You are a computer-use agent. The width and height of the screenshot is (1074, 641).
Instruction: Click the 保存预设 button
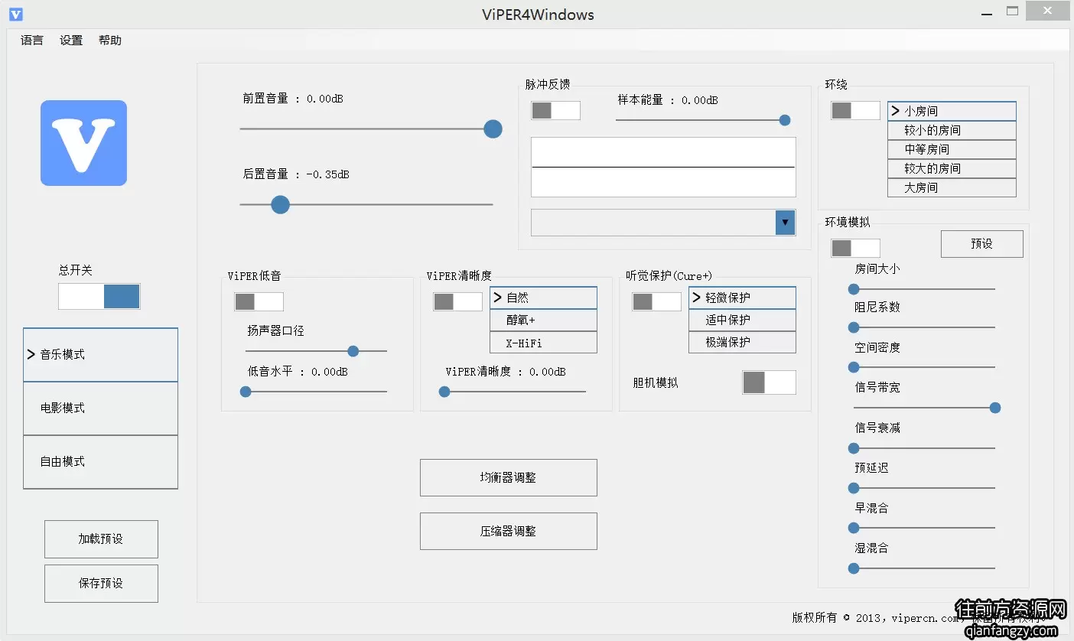pos(101,584)
